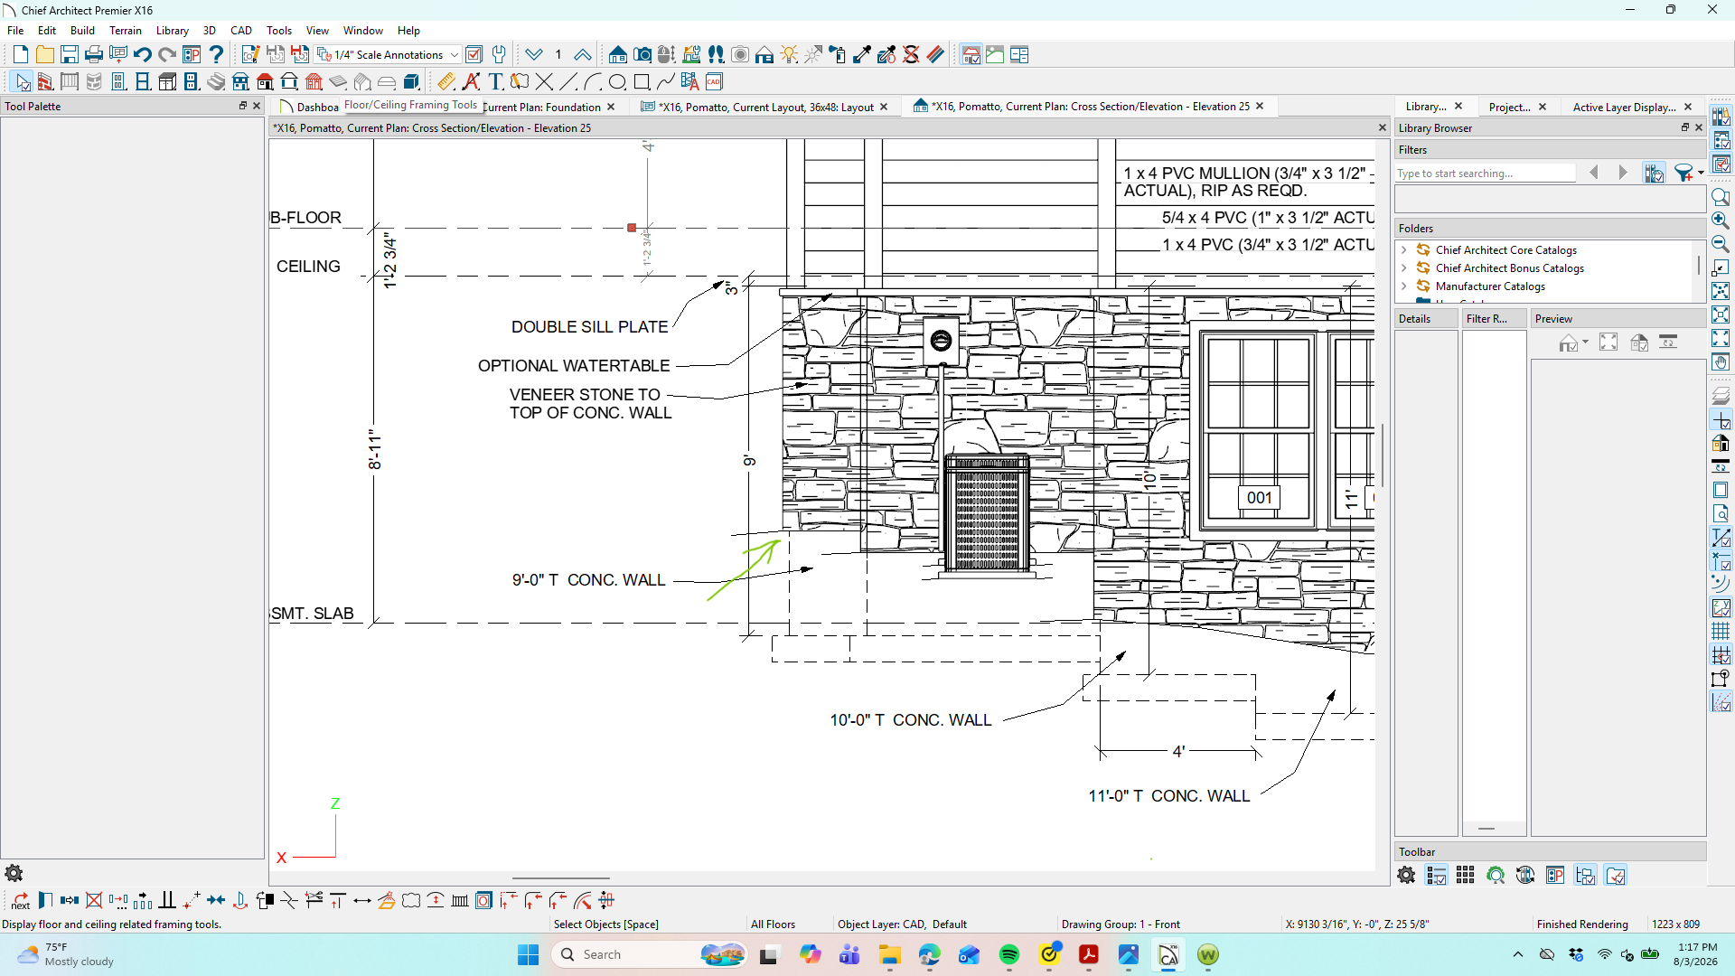The width and height of the screenshot is (1735, 976).
Task: Open the Preview view-type dropdown arrow
Action: (1585, 343)
